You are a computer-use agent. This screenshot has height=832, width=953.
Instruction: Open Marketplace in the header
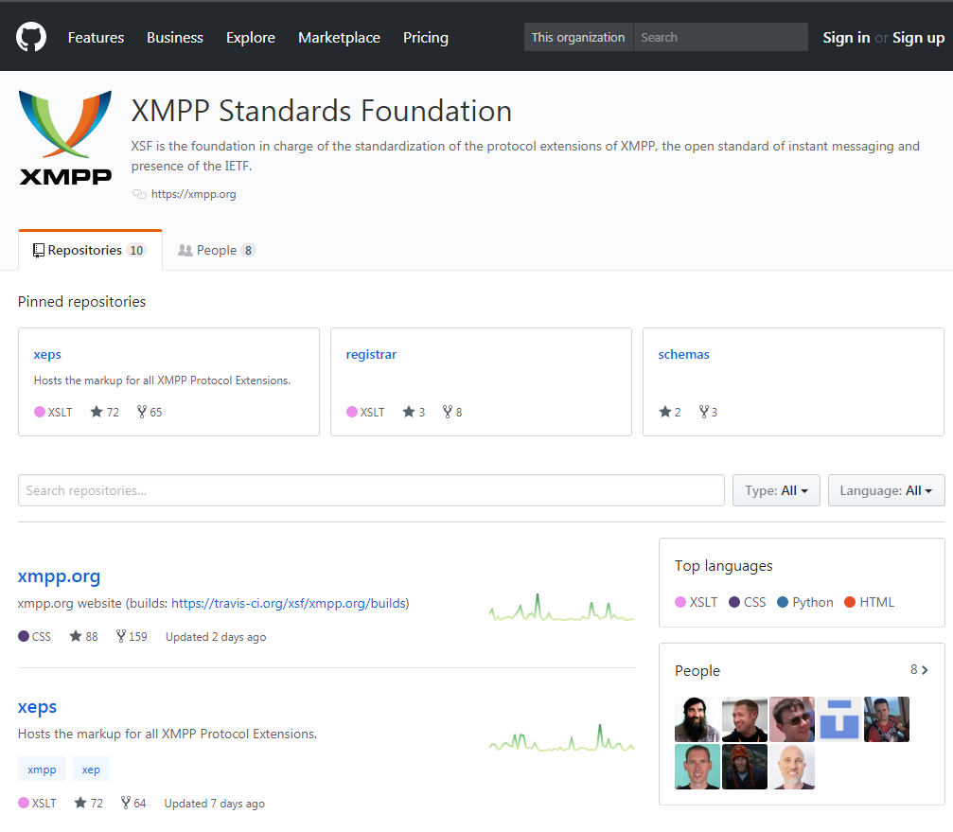(339, 38)
